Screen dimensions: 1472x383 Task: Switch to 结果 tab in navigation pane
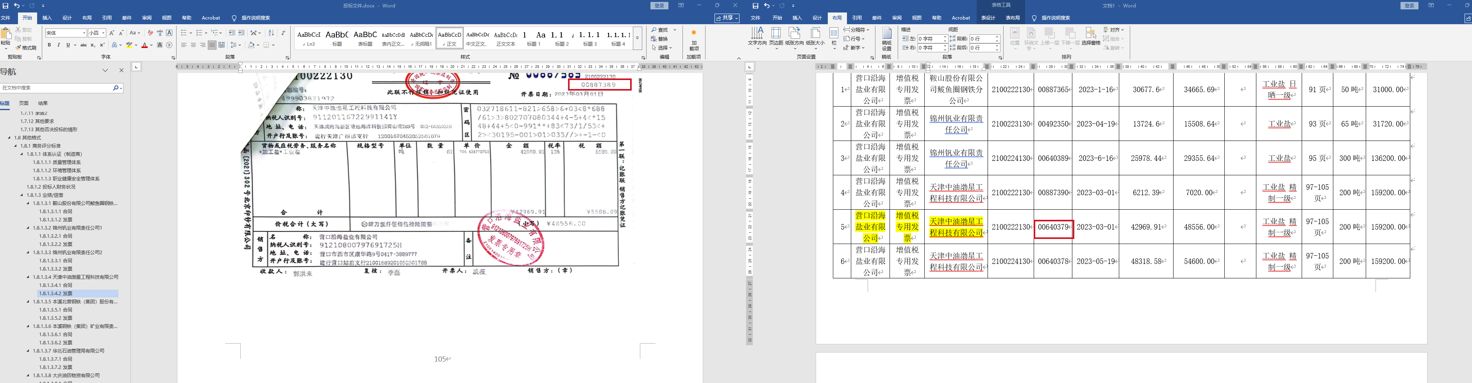tap(43, 103)
